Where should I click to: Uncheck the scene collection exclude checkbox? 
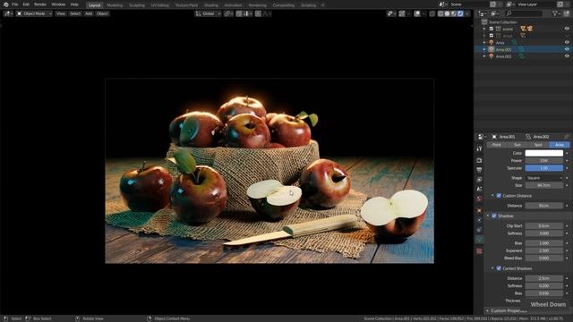(492, 29)
